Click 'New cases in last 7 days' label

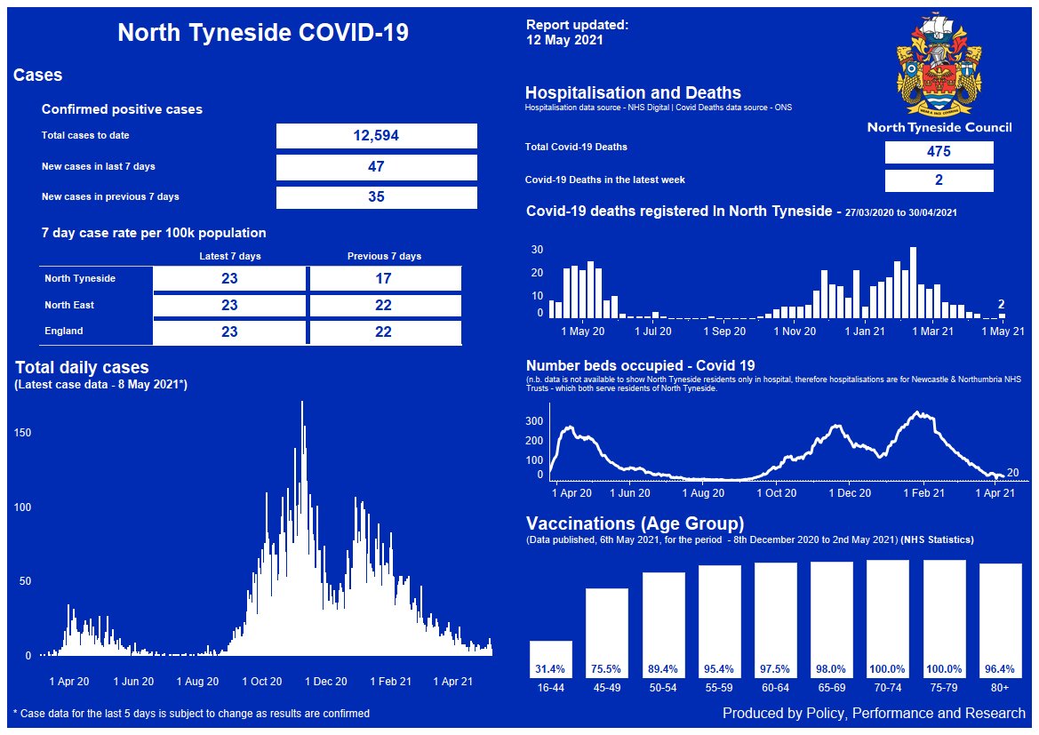tap(98, 166)
